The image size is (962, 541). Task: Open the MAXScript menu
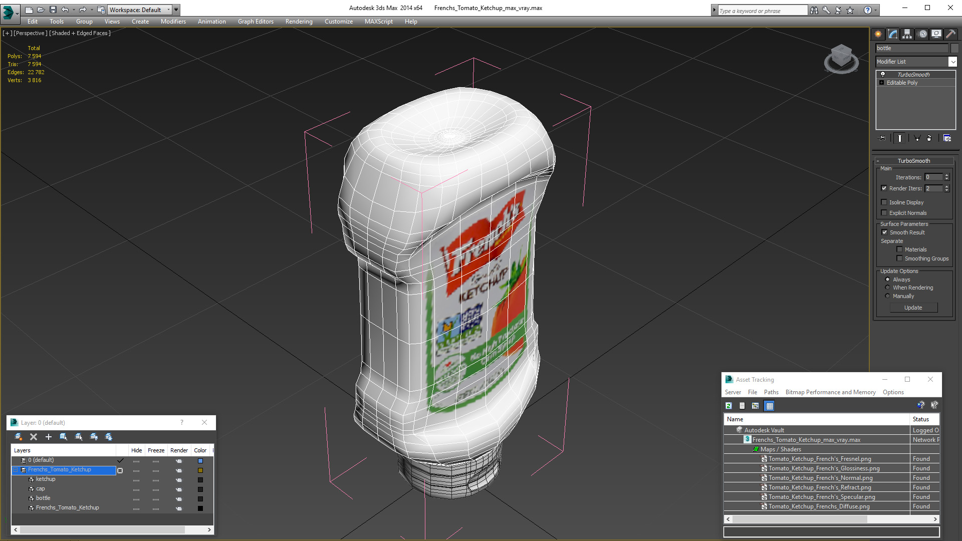point(378,22)
